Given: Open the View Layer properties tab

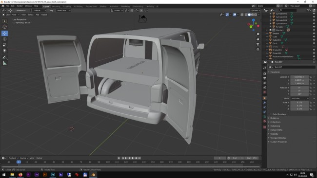Looking at the screenshot, I should (264, 83).
